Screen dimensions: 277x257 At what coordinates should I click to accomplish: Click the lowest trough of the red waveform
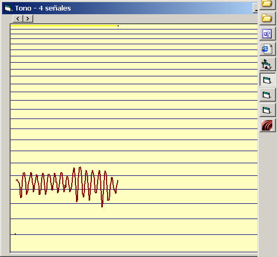coord(102,206)
